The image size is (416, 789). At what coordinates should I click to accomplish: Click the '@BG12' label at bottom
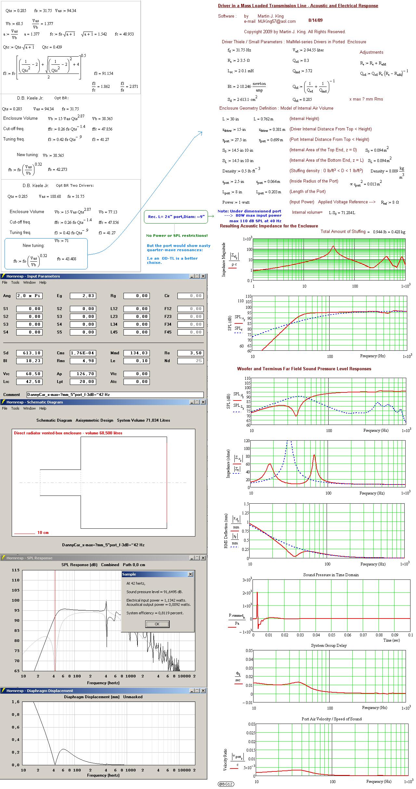(x=226, y=784)
